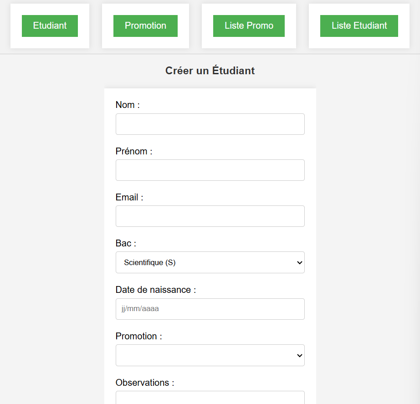Click the 'Prénom :' field label
The image size is (420, 404).
[134, 151]
